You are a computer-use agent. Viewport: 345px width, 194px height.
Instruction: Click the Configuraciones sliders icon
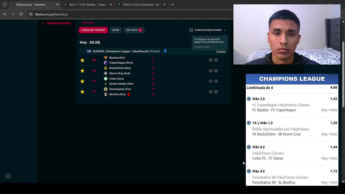pyautogui.click(x=191, y=30)
